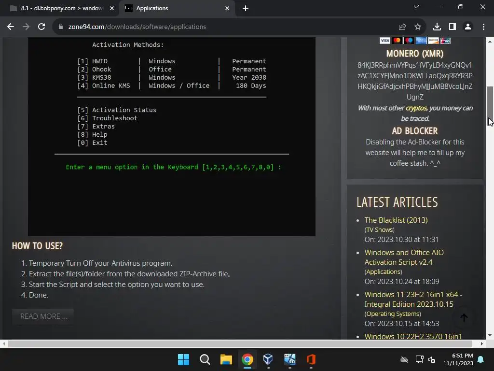Image resolution: width=494 pixels, height=371 pixels.
Task: Click the Monero wallet address text
Action: (415, 81)
